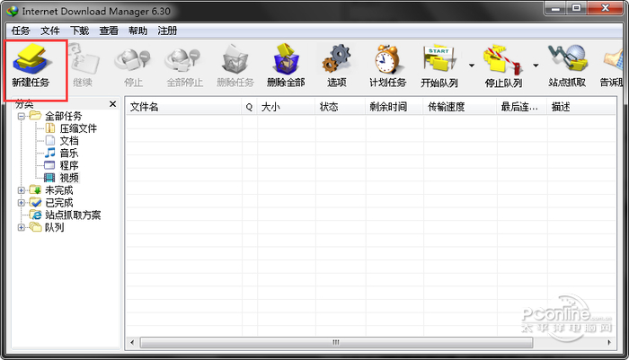
Task: Click the 音乐 music note icon
Action: [x=50, y=153]
